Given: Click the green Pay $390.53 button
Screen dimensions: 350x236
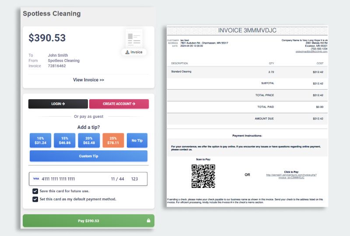Looking at the screenshot, I should pos(88,221).
